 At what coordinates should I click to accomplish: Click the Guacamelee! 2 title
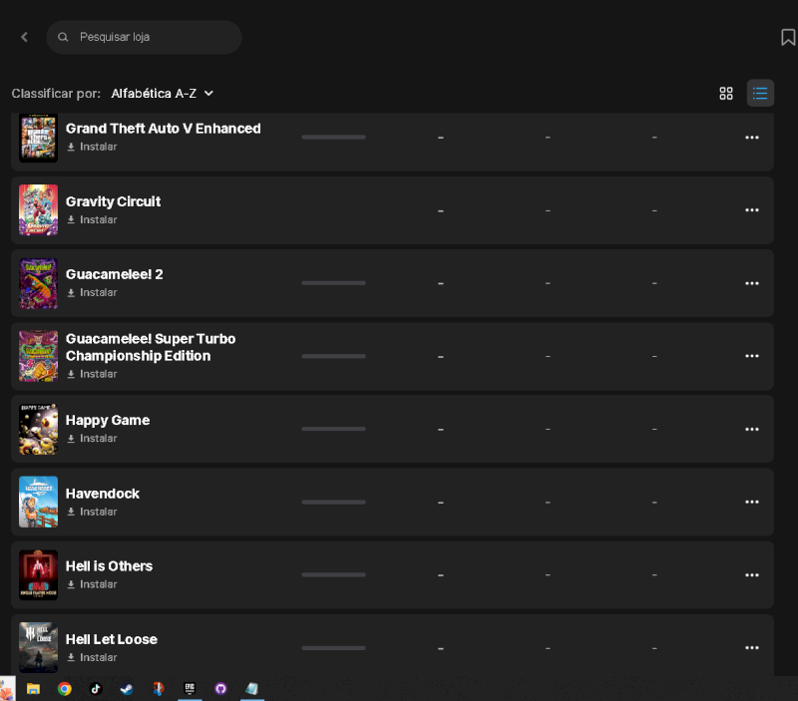click(x=114, y=274)
